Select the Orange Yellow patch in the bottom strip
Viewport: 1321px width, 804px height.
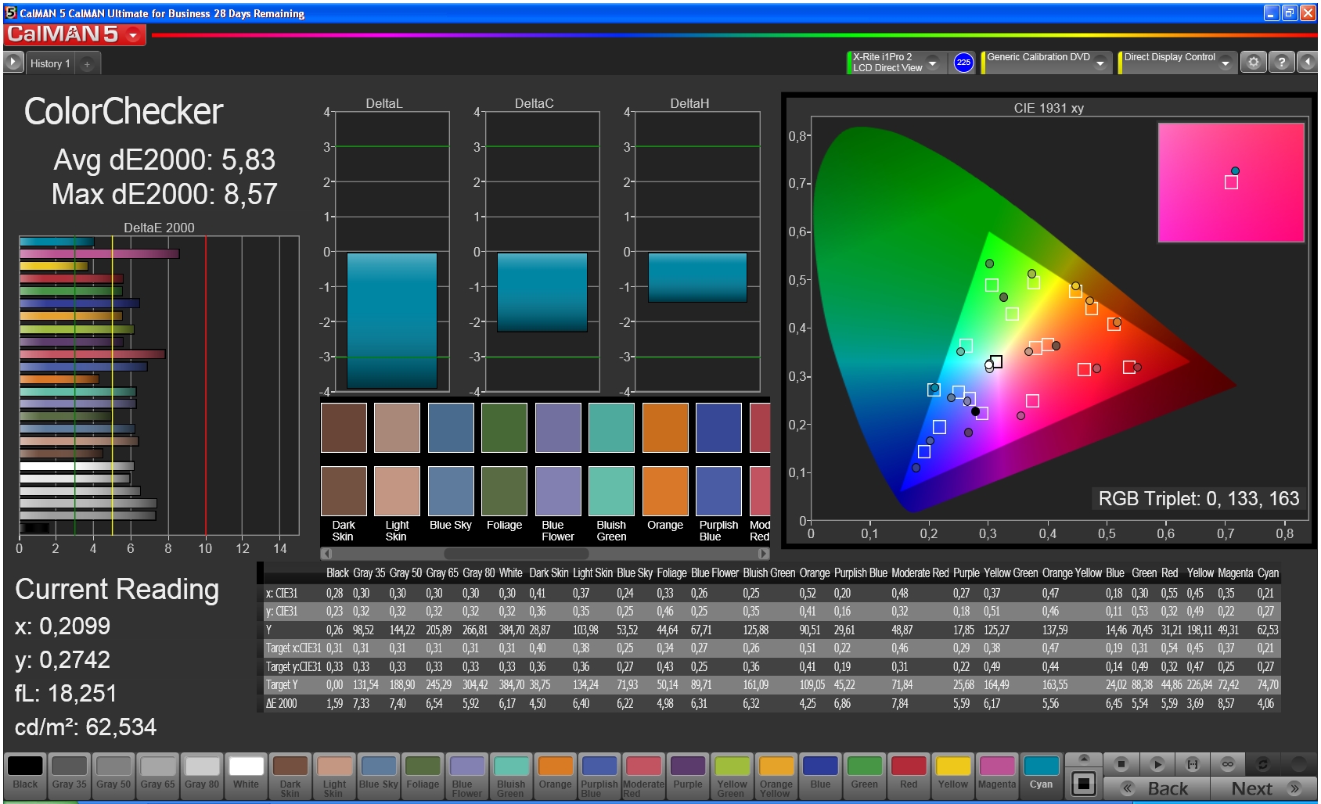[x=776, y=776]
